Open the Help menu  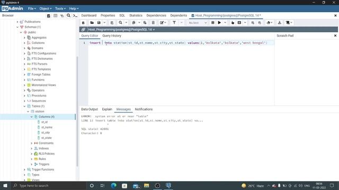(74, 8)
